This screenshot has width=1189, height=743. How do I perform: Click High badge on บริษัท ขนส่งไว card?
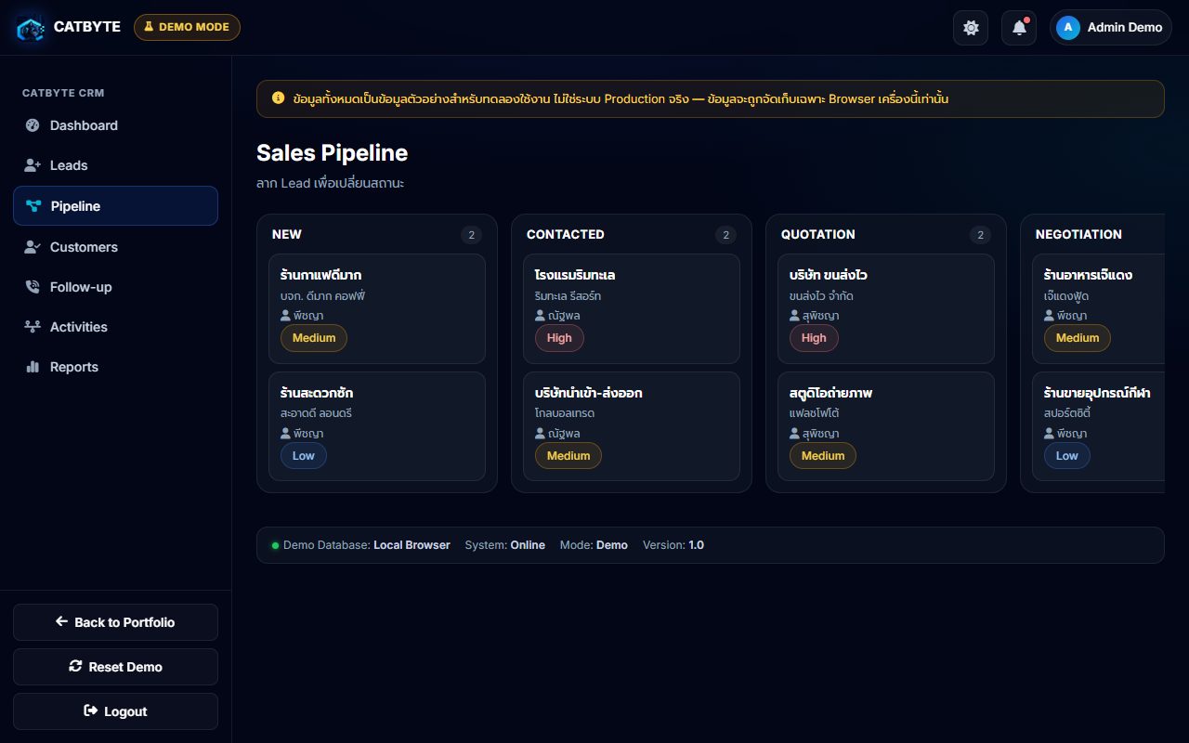pyautogui.click(x=814, y=338)
